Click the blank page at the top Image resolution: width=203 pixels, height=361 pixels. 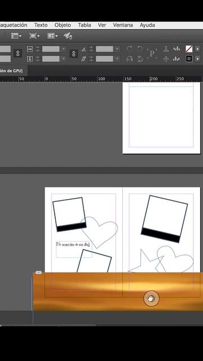(x=161, y=118)
